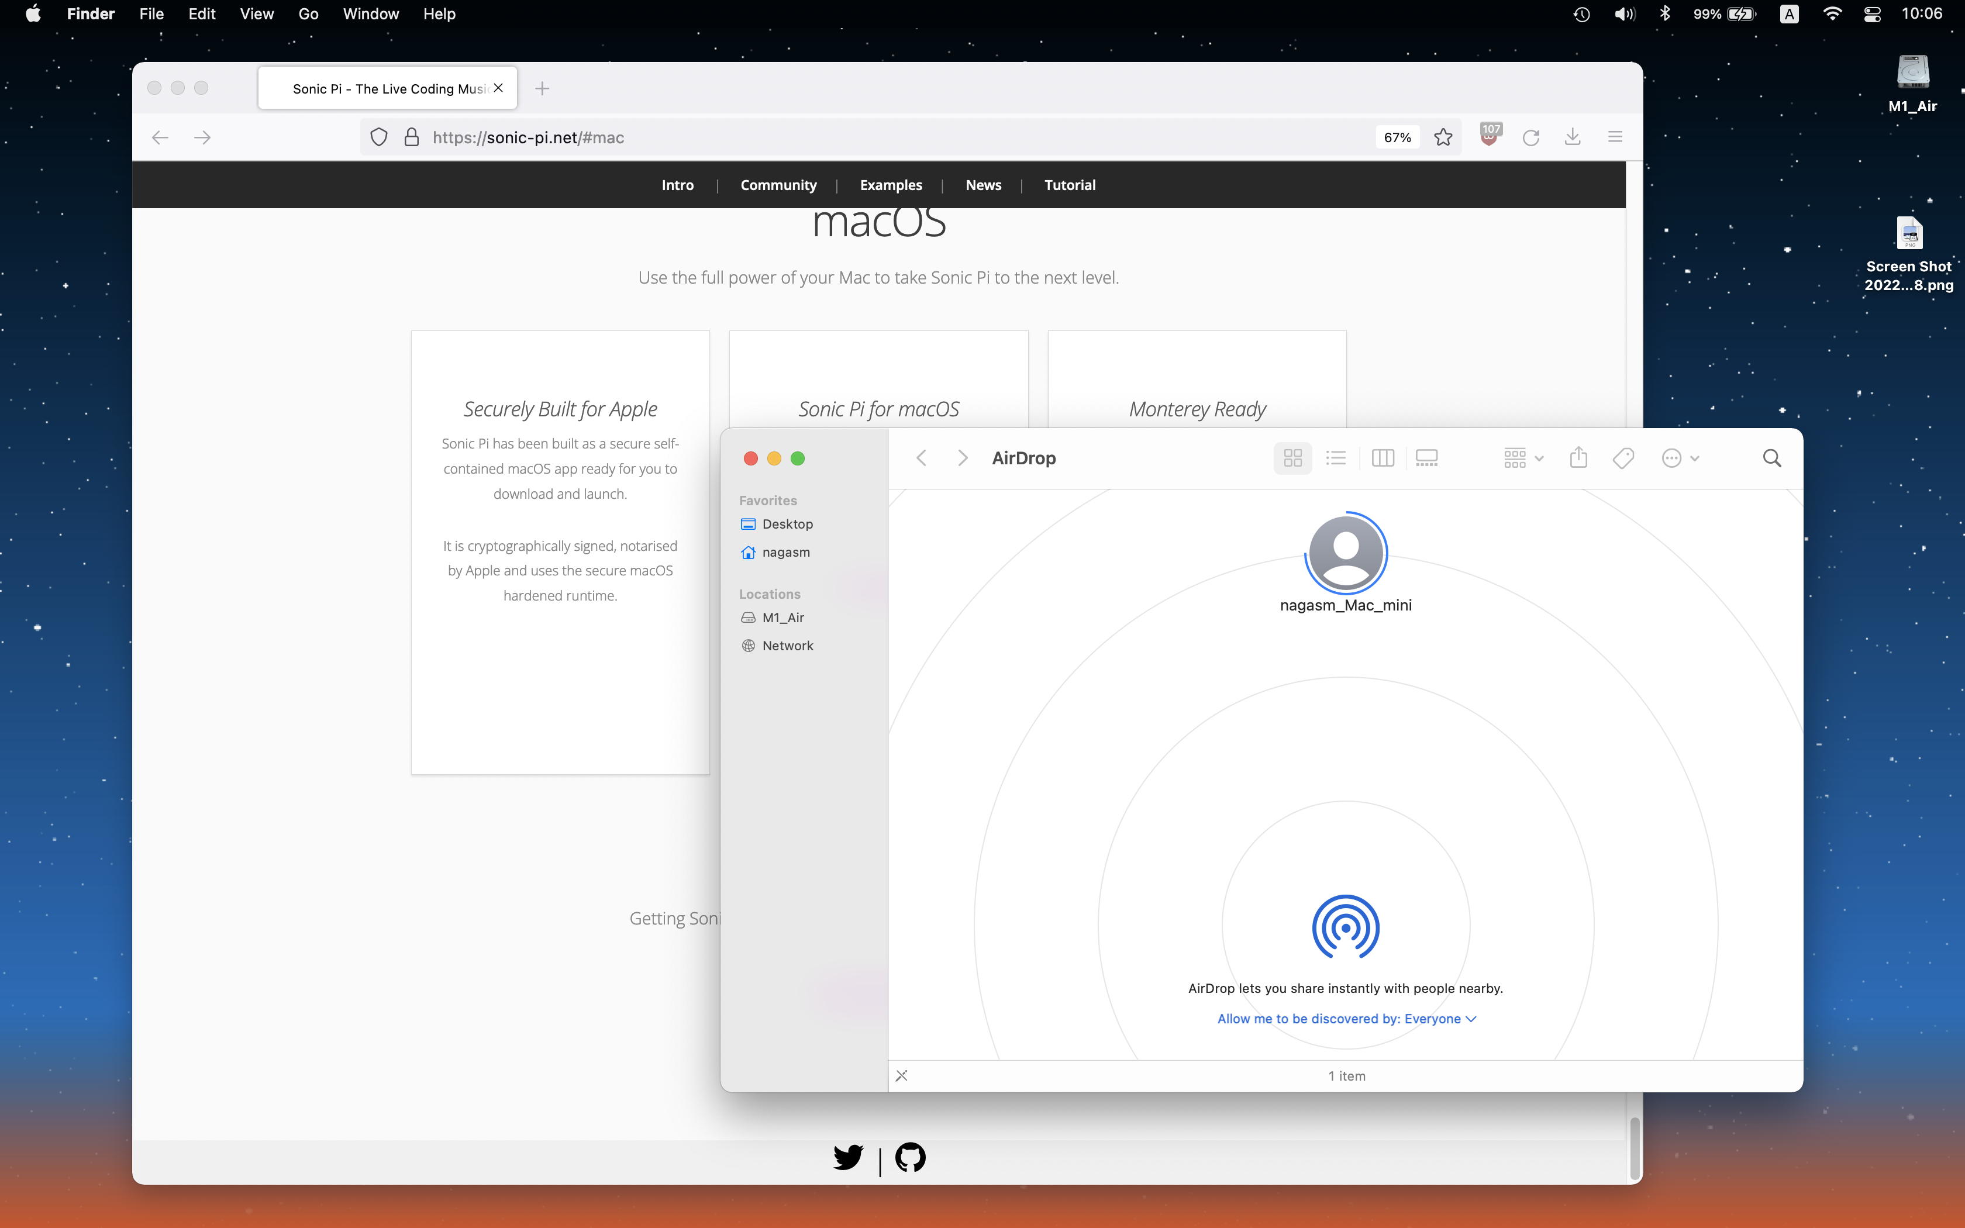Open the Finder group-by dropdown

1522,458
